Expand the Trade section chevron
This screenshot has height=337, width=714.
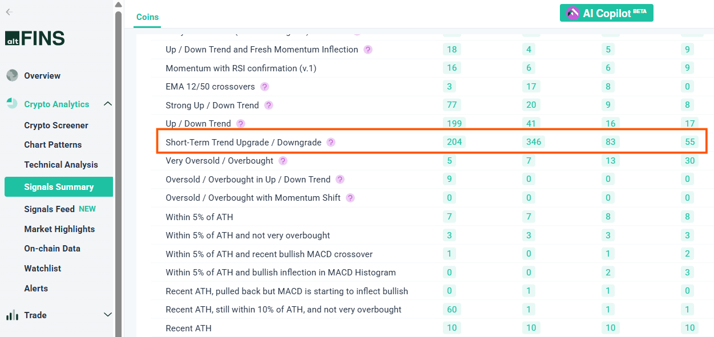[107, 315]
